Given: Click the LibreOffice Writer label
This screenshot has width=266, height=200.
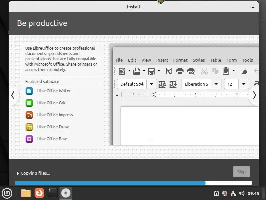Looking at the screenshot, I should tap(54, 91).
